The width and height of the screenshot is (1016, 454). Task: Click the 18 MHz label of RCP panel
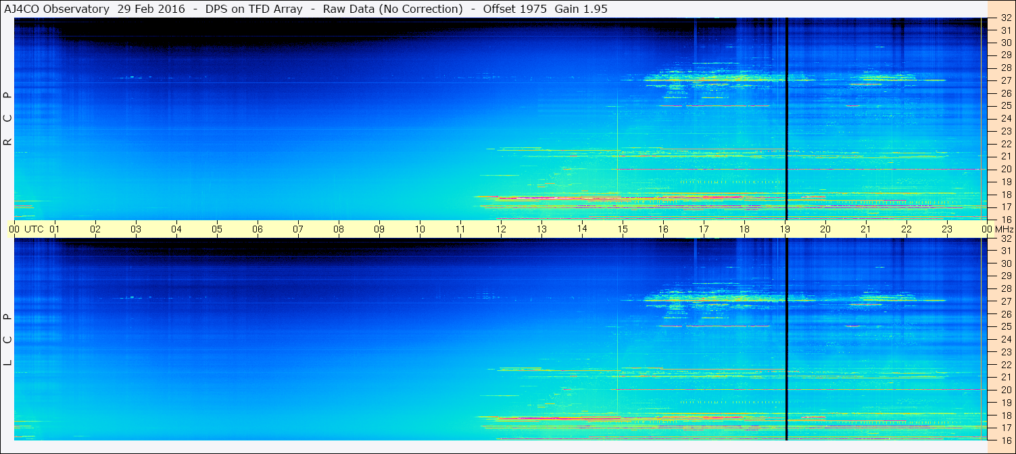[1006, 195]
